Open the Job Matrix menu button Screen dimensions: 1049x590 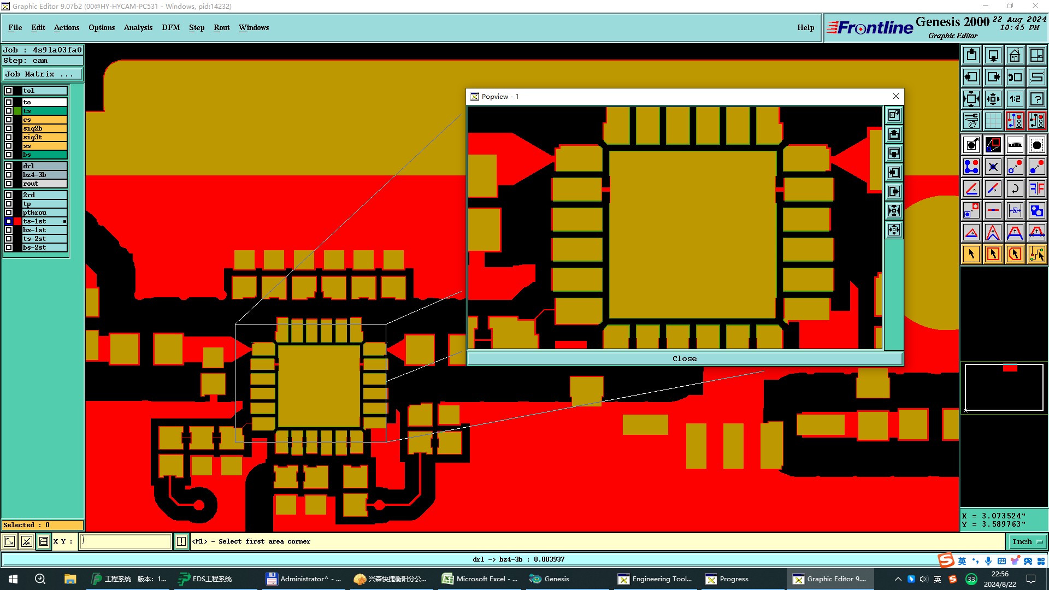click(x=43, y=74)
